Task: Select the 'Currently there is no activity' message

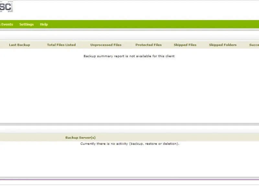Action: (x=130, y=144)
